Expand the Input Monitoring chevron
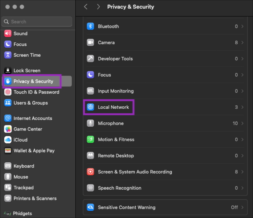This screenshot has height=218, width=253. (x=242, y=91)
